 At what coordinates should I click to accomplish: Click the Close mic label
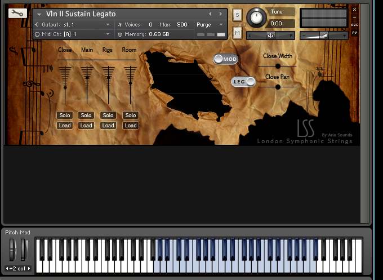(65, 50)
